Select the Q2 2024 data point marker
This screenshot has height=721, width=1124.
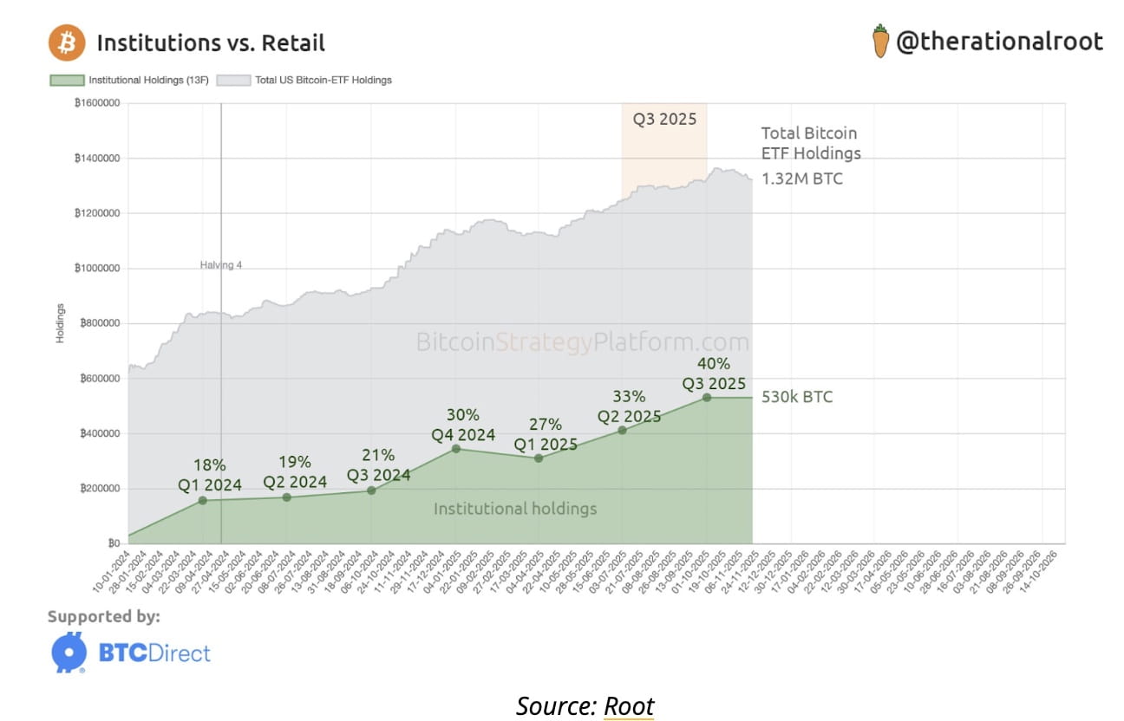coord(287,497)
